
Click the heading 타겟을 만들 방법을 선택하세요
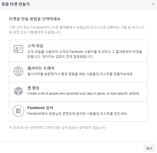35,19
